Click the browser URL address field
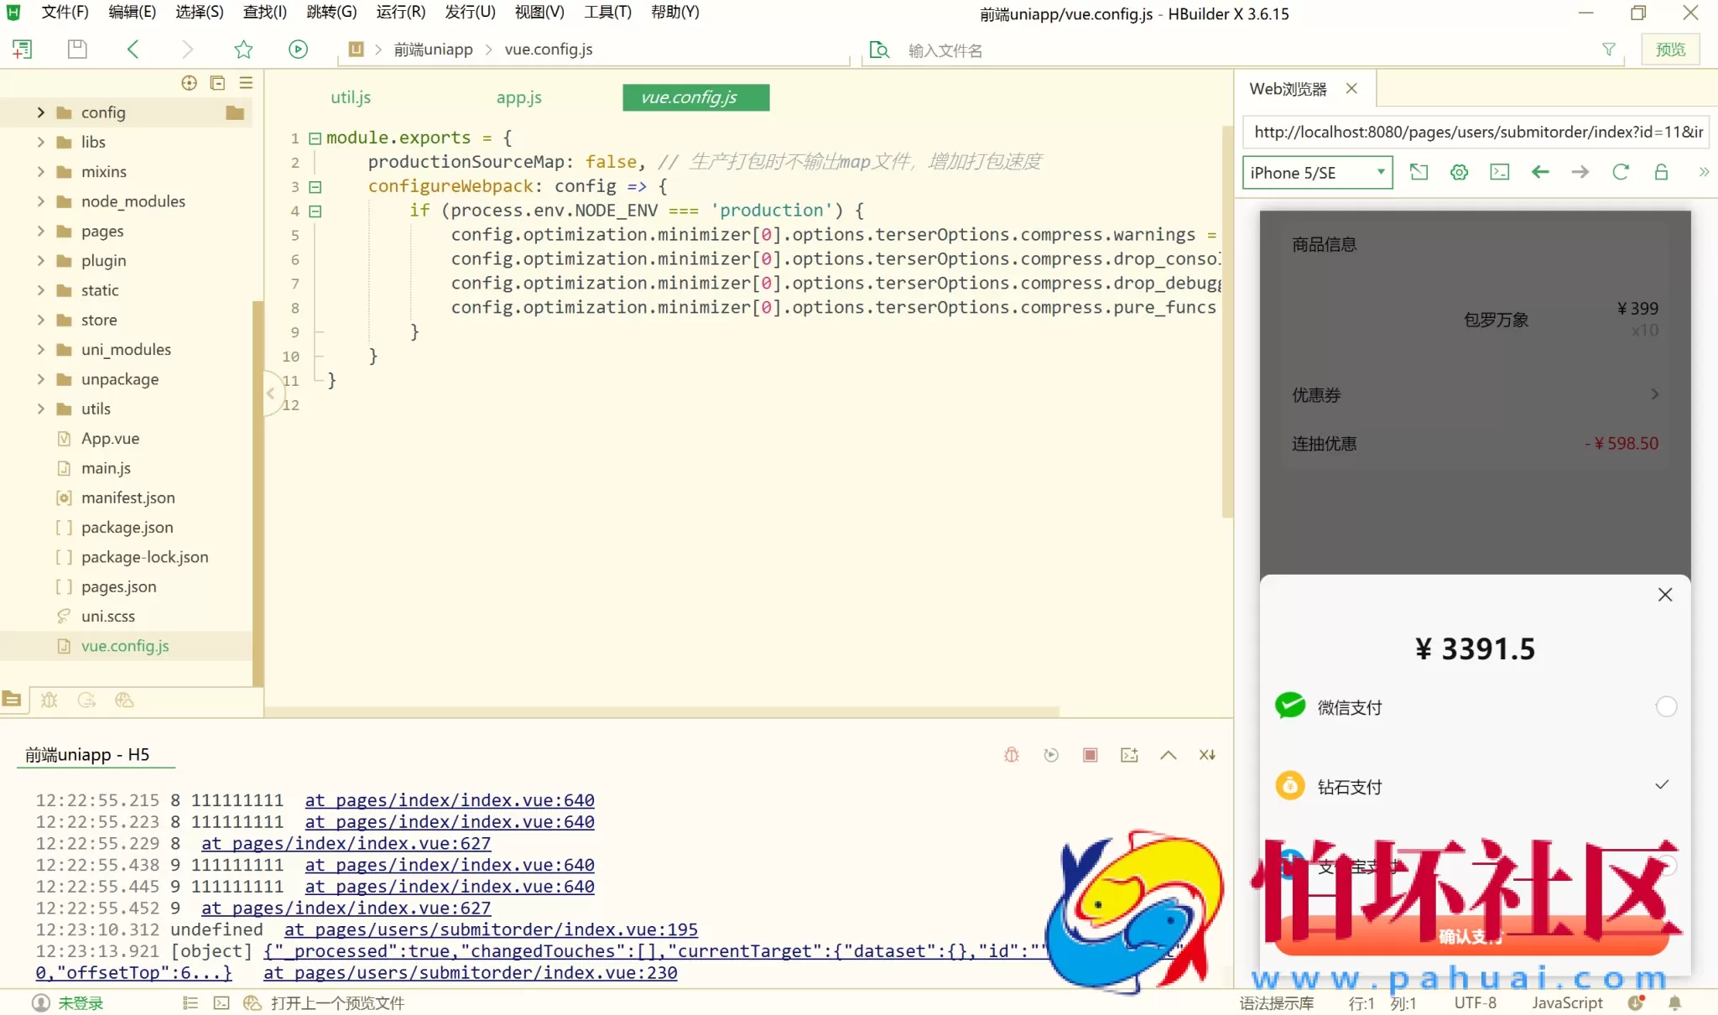The image size is (1718, 1015). tap(1476, 132)
